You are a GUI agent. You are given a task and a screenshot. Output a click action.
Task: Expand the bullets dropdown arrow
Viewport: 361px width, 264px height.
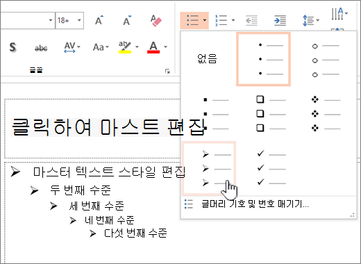click(205, 20)
